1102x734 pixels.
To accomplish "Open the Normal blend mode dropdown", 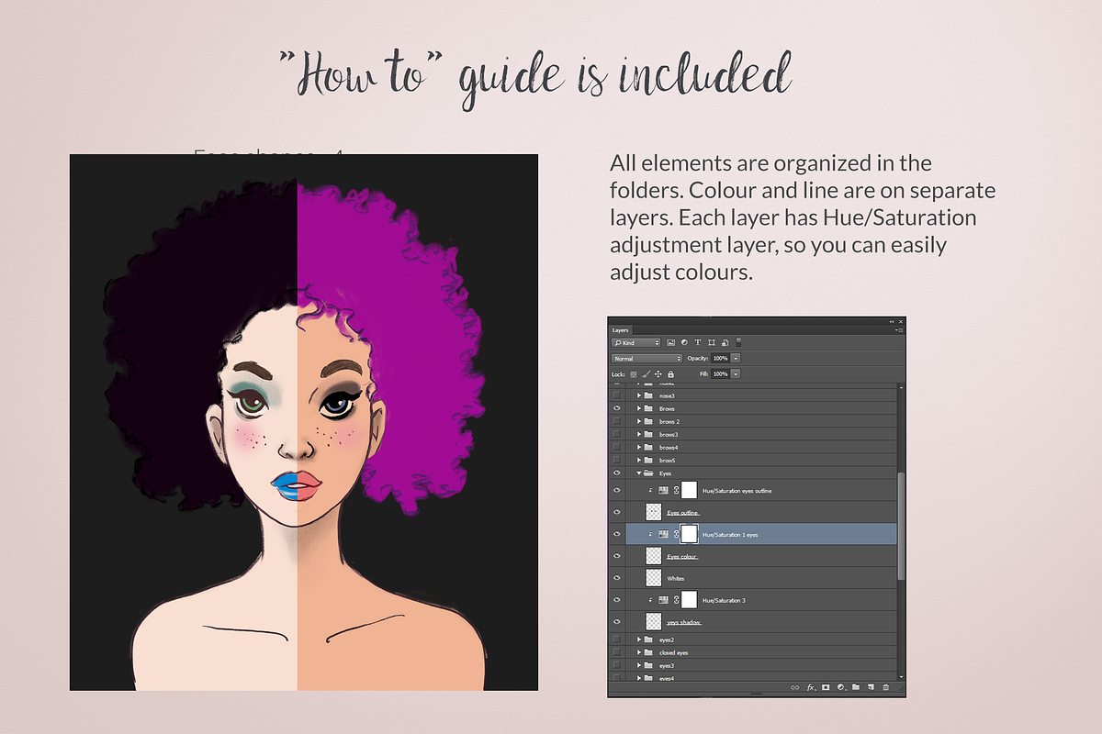I will 647,358.
